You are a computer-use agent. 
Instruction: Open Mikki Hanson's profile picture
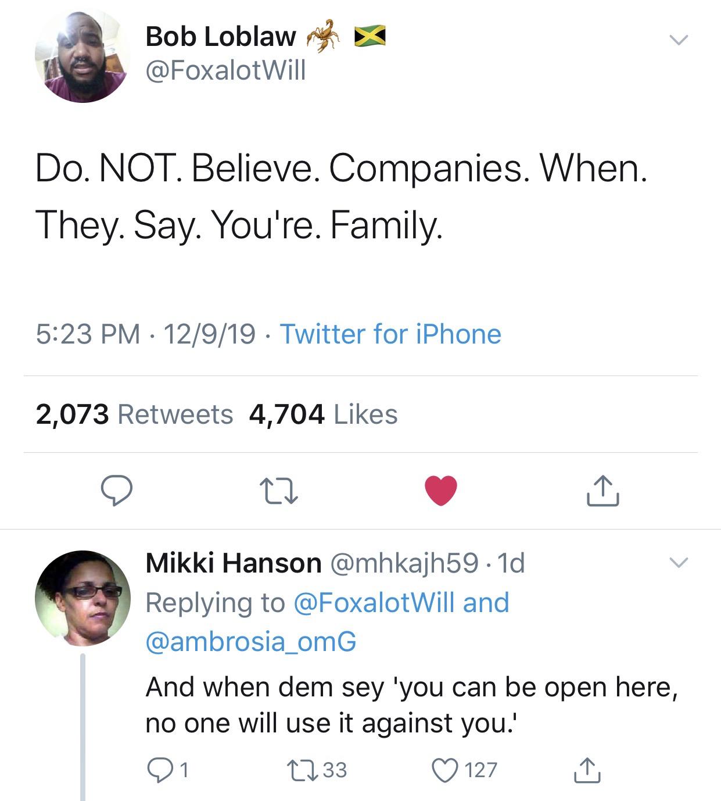click(82, 599)
